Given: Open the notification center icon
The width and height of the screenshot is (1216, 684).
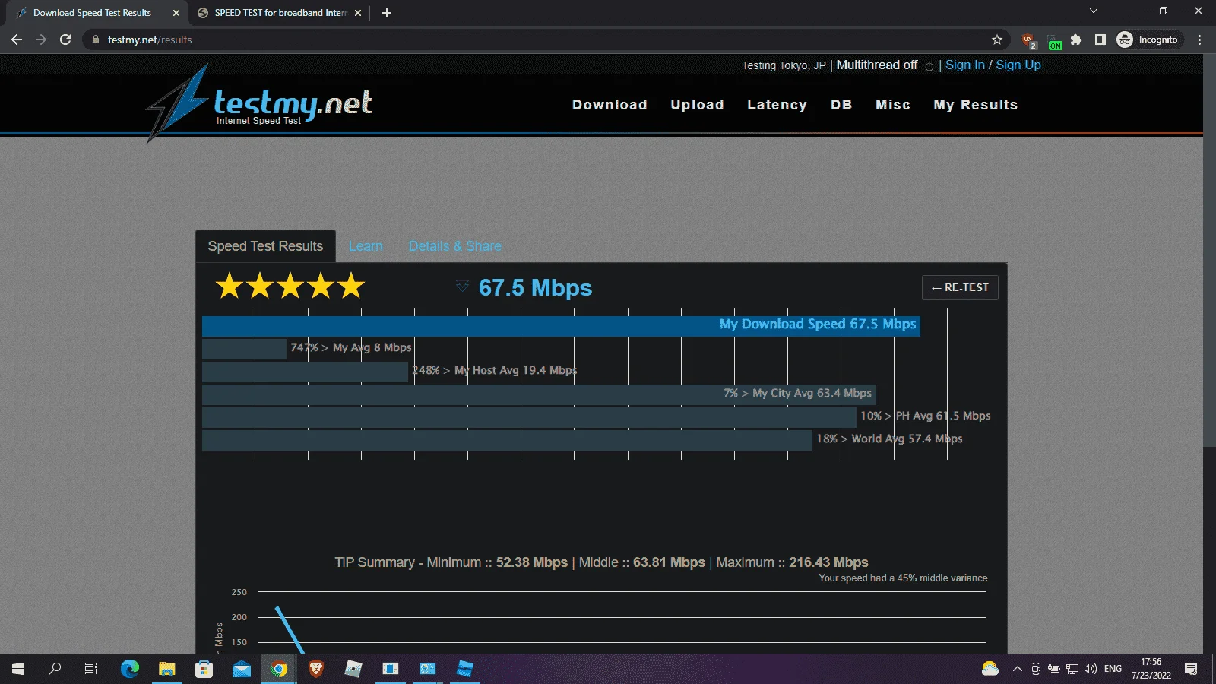Looking at the screenshot, I should coord(1191,669).
